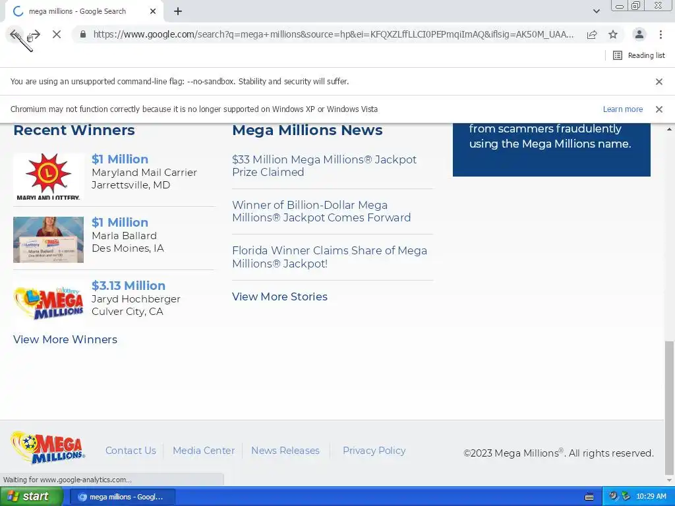Click the Culver City, CA location text
Viewport: 675px width, 506px height.
coord(127,312)
